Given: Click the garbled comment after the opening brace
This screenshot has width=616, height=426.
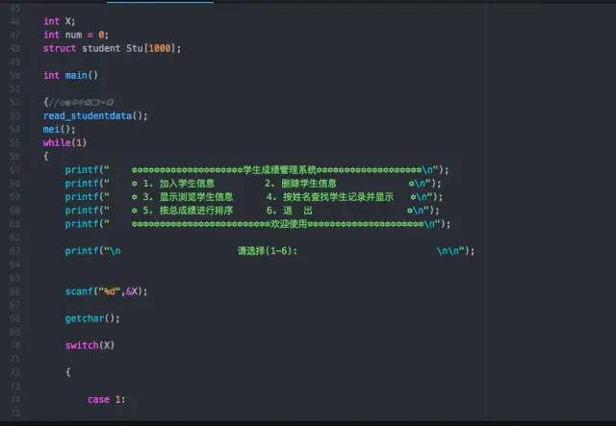Looking at the screenshot, I should tap(81, 103).
